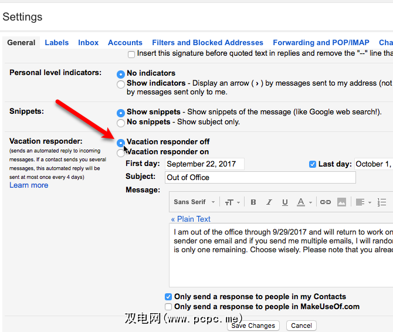This screenshot has width=393, height=332.
Task: Open Forwarding and POP/IMAP tab
Action: click(321, 43)
